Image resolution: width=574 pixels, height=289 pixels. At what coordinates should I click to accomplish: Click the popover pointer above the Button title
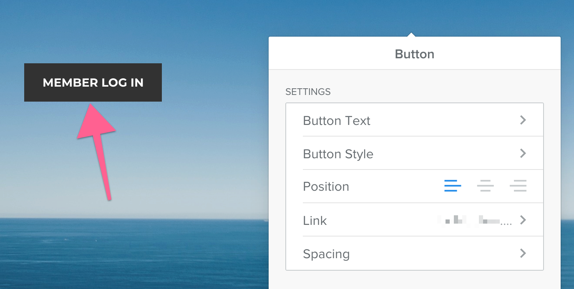click(x=411, y=34)
